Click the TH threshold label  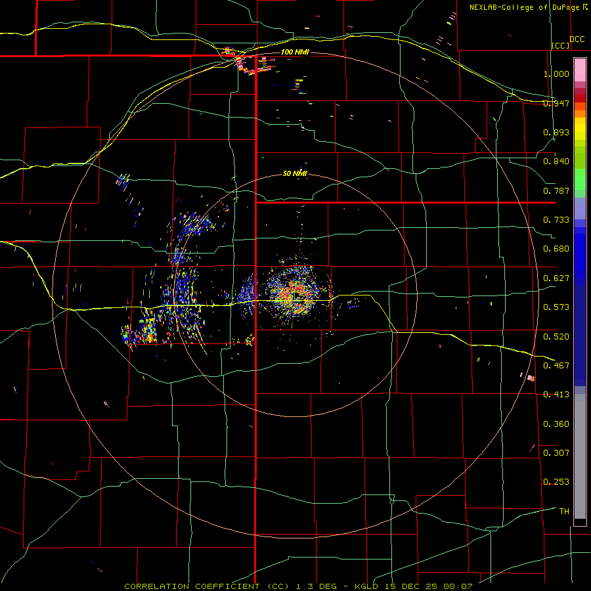pyautogui.click(x=564, y=512)
